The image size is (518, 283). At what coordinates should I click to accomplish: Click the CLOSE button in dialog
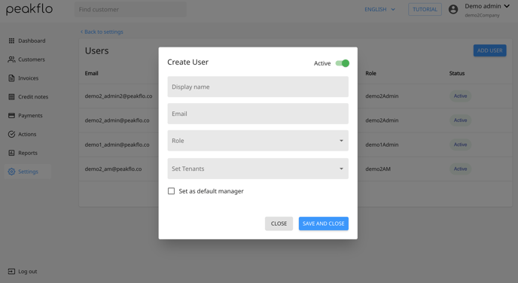(x=279, y=224)
